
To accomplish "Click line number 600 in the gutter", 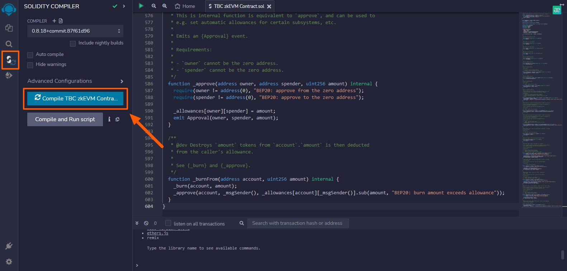I will (149, 179).
